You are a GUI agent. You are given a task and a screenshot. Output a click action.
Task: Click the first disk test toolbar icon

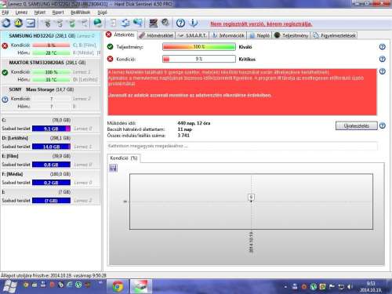pyautogui.click(x=47, y=24)
